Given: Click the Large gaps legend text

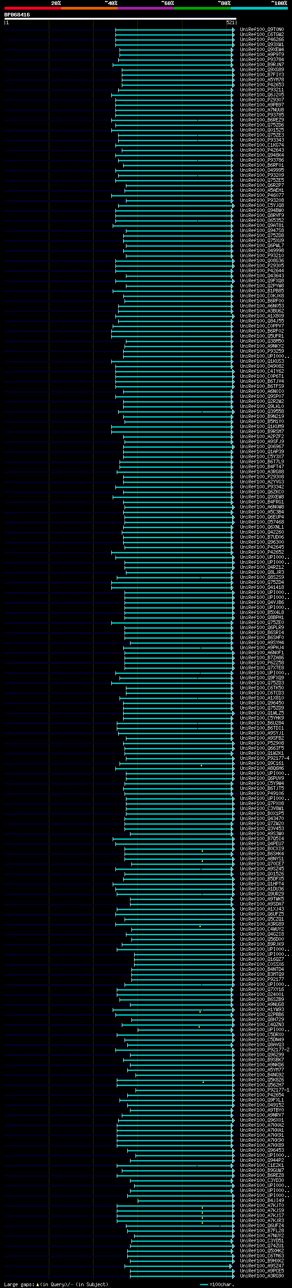Looking at the screenshot, I should [x=57, y=1284].
